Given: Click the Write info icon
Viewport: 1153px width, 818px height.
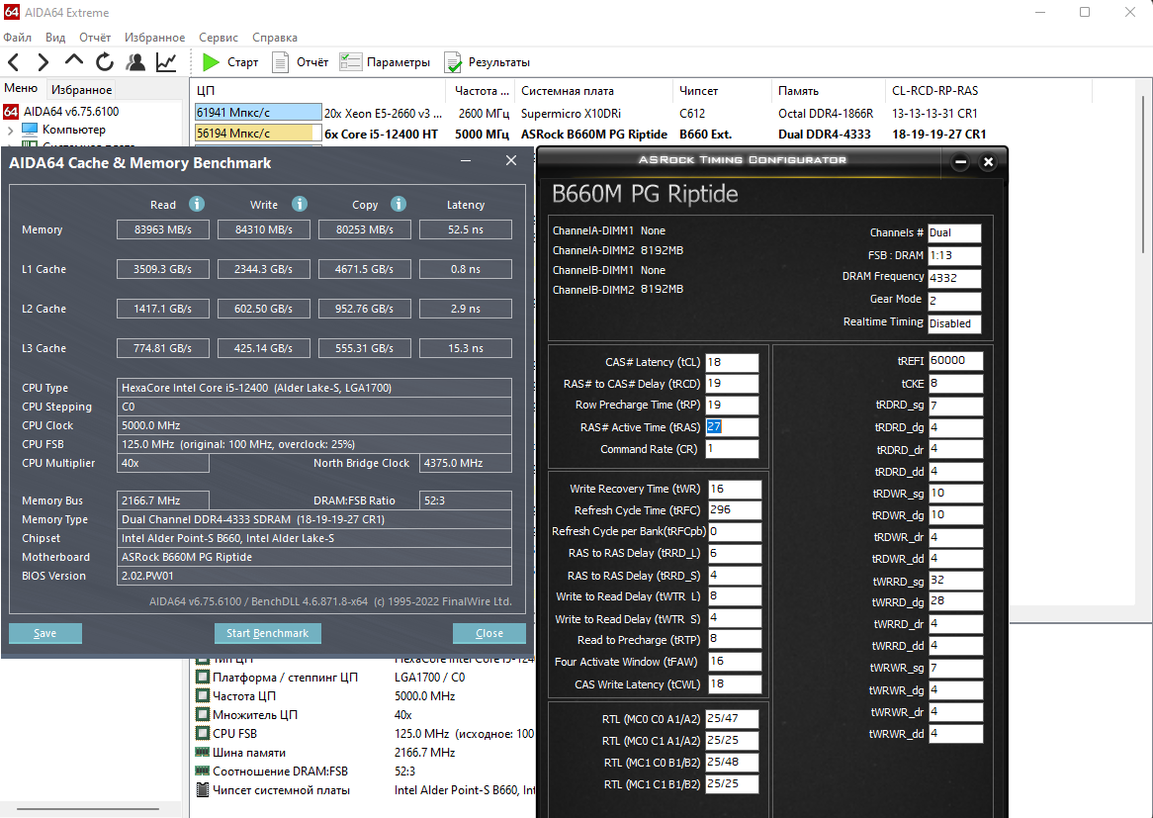Looking at the screenshot, I should (299, 205).
